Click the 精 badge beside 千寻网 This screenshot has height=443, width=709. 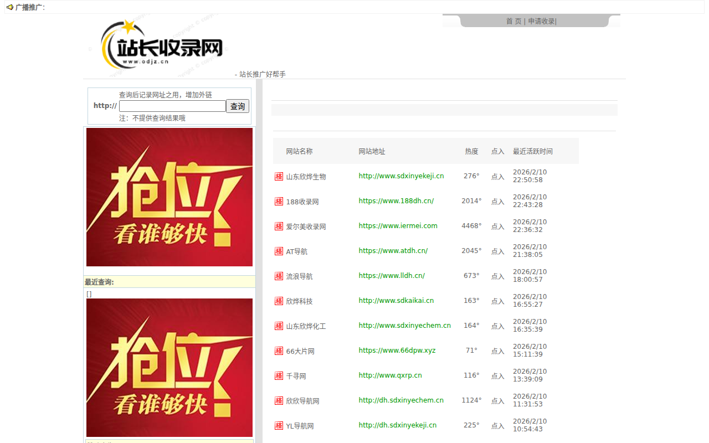pos(279,375)
